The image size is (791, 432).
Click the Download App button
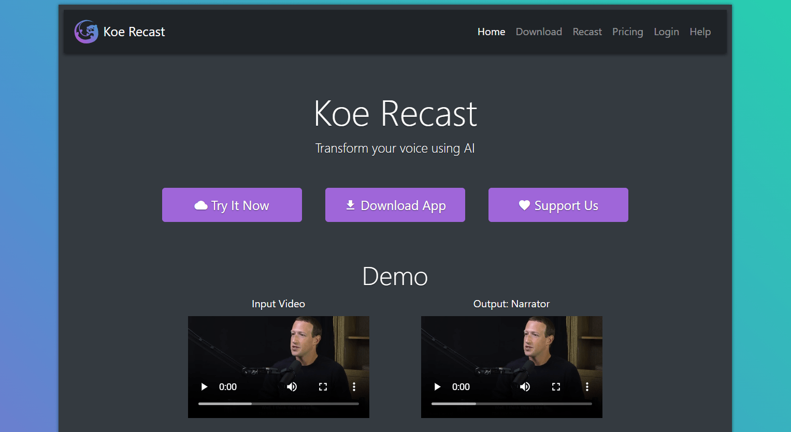[395, 205]
